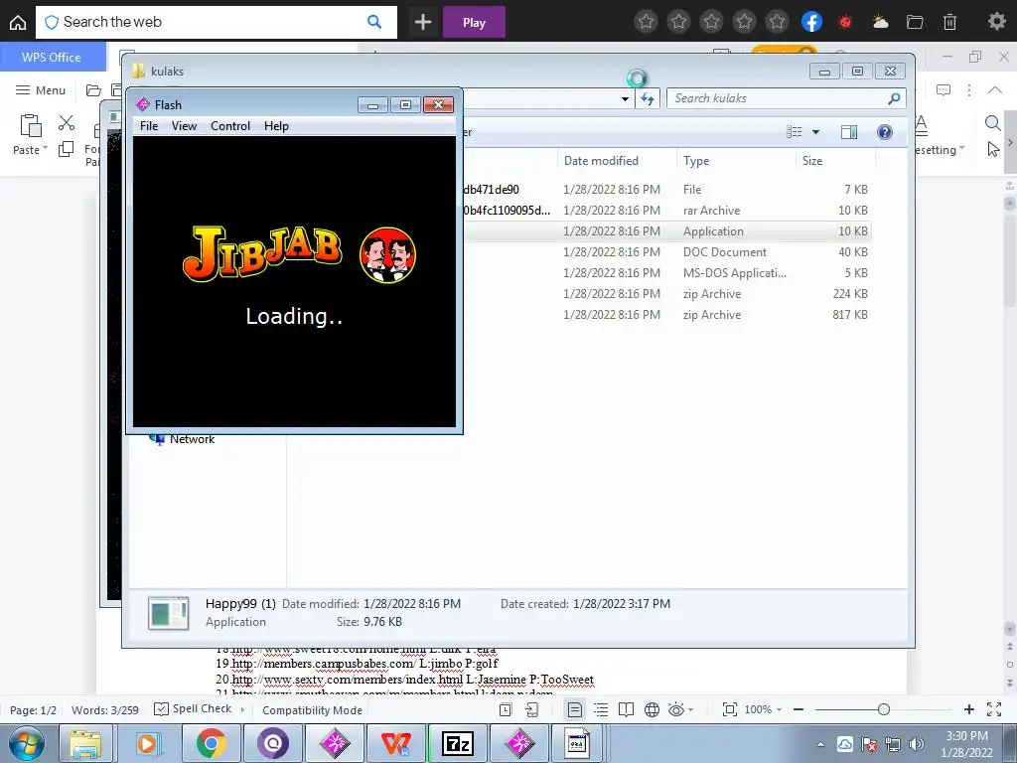Click the trash can icon in the top bar
This screenshot has width=1017, height=763.
point(949,23)
